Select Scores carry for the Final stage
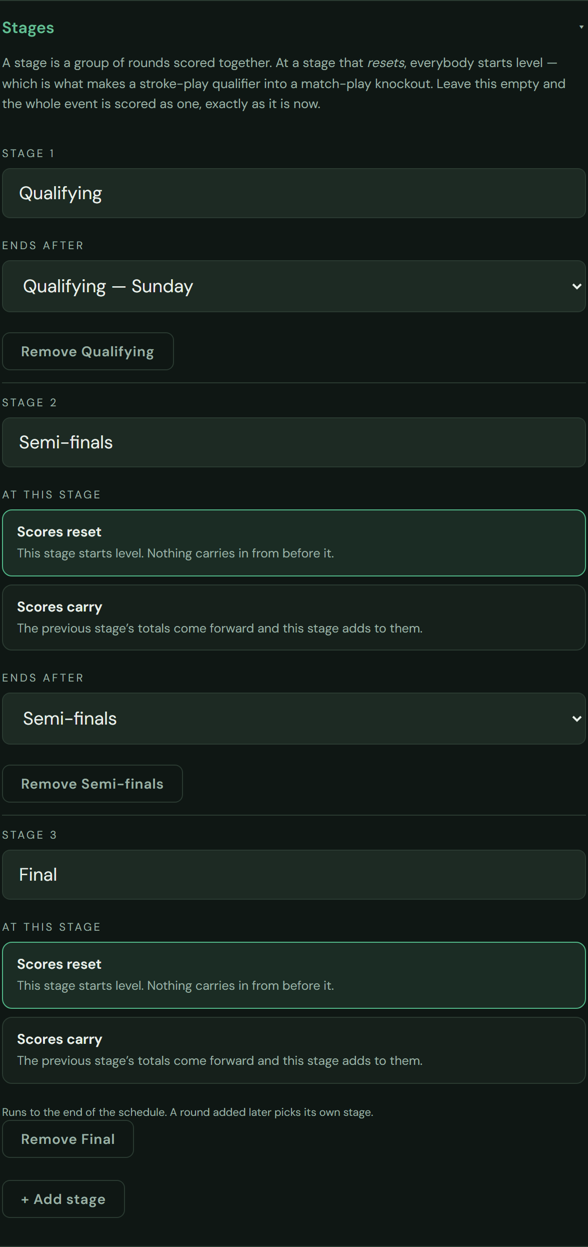Viewport: 588px width, 1247px height. pos(294,1050)
